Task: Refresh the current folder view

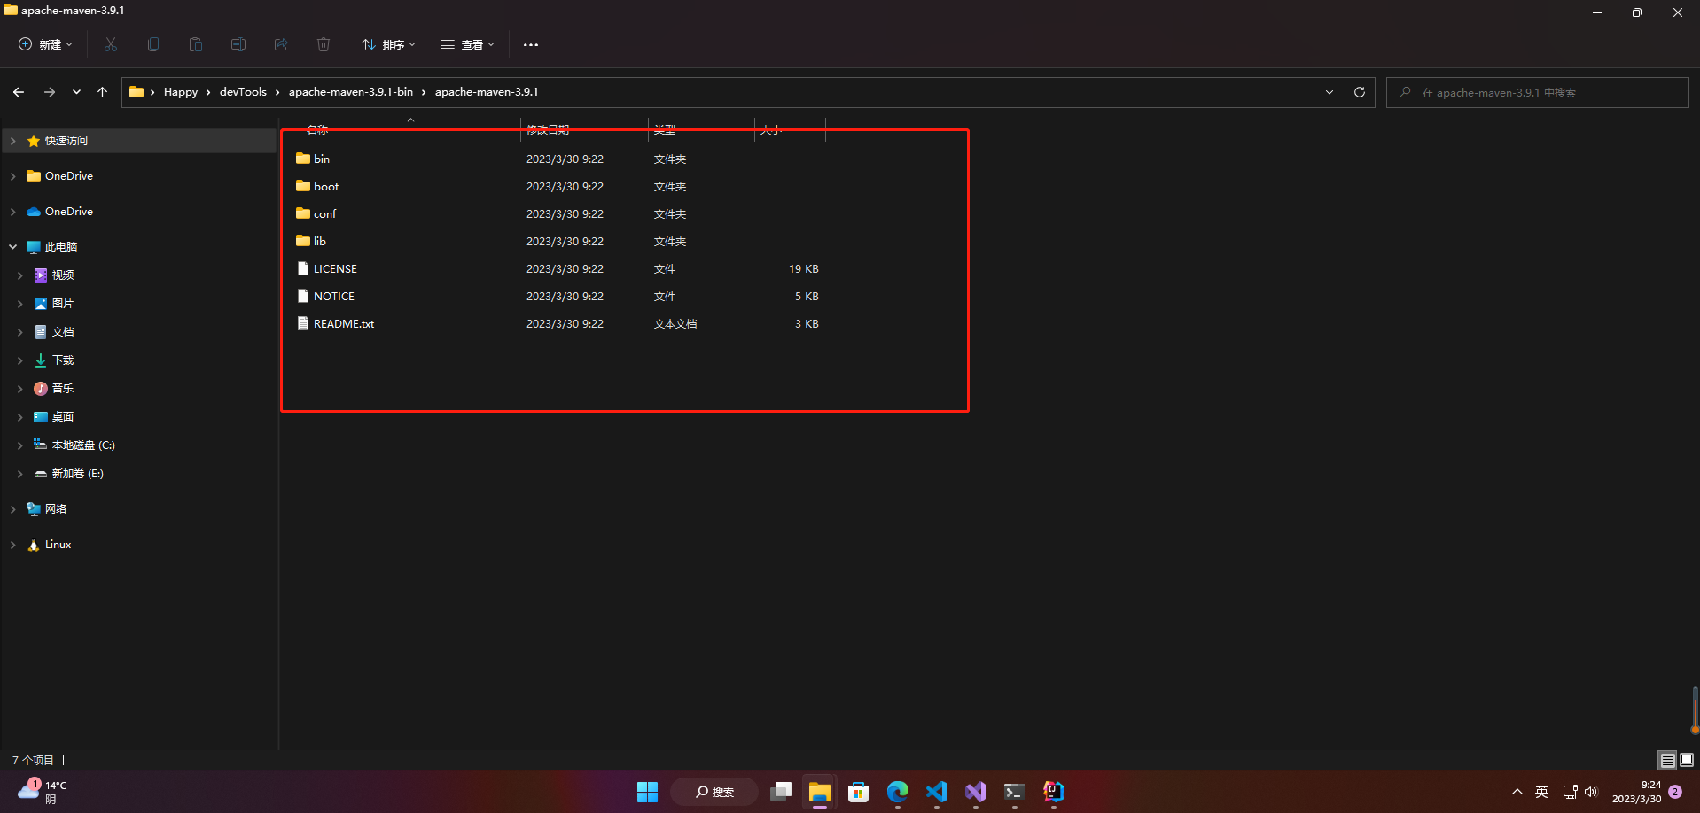Action: (1360, 92)
